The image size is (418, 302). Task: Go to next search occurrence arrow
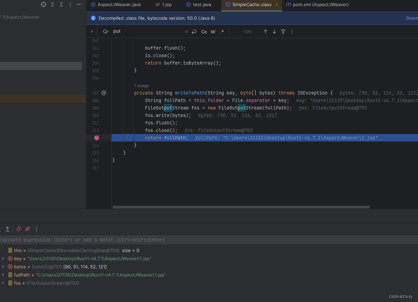point(274,32)
